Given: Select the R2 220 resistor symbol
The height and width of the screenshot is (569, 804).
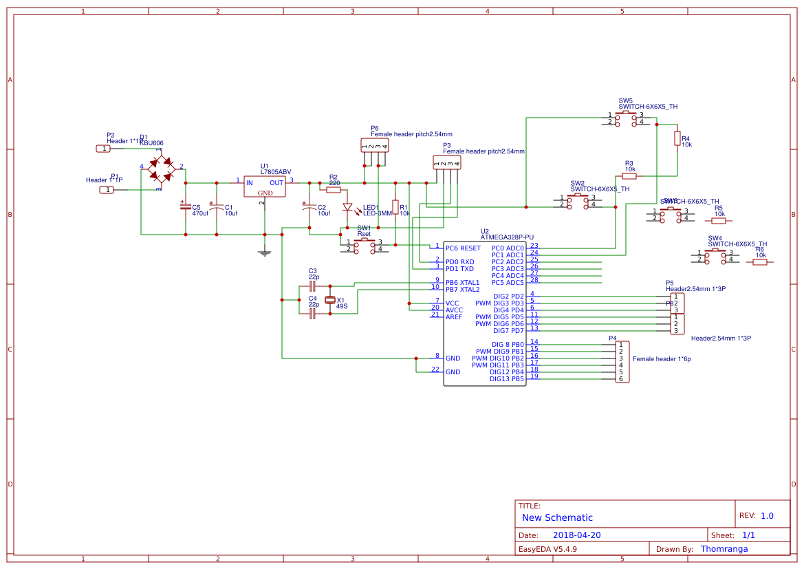Looking at the screenshot, I should [x=334, y=190].
